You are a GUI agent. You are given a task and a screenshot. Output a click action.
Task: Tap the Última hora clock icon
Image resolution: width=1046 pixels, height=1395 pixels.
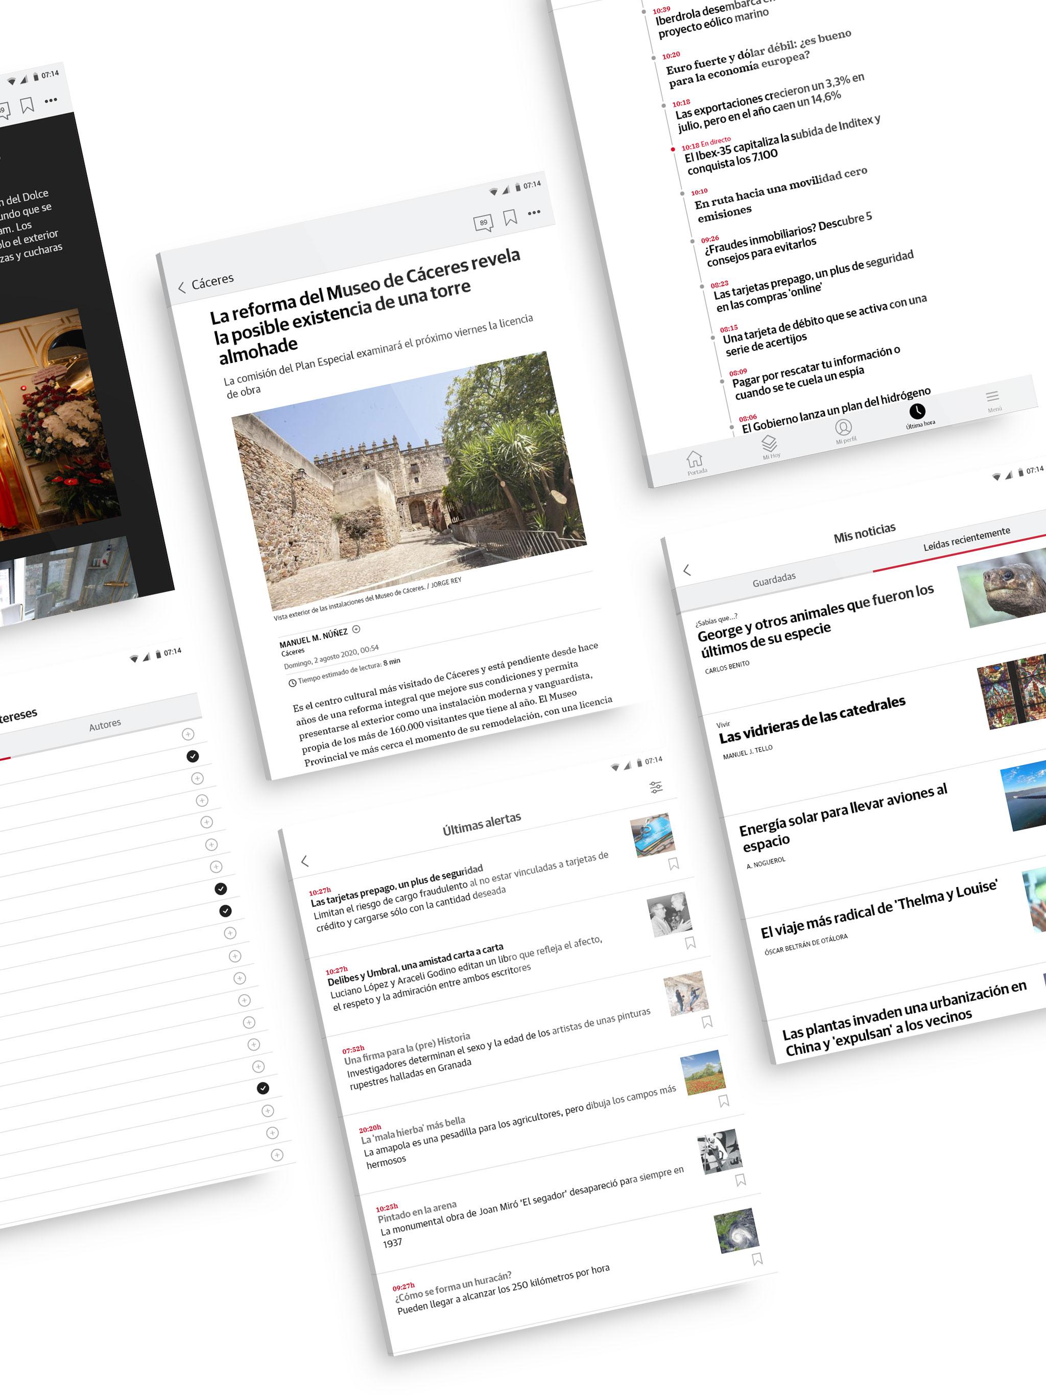(x=917, y=411)
